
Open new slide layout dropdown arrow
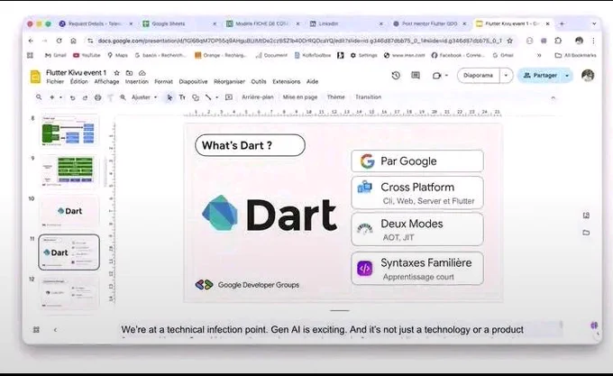(x=60, y=97)
